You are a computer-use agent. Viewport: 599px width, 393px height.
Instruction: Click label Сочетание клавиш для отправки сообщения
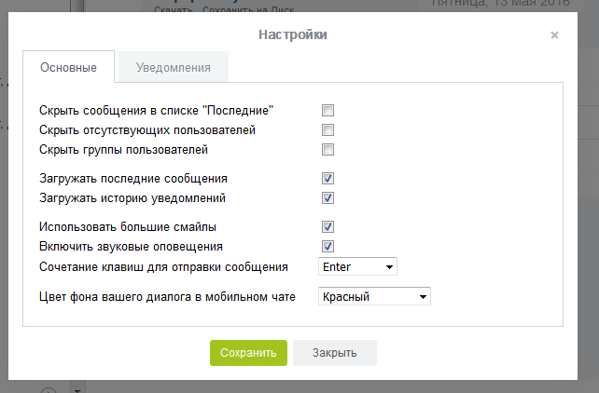(163, 267)
